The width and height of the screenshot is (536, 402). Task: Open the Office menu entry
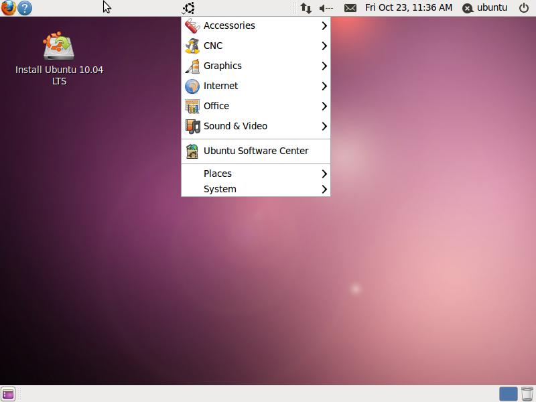256,107
